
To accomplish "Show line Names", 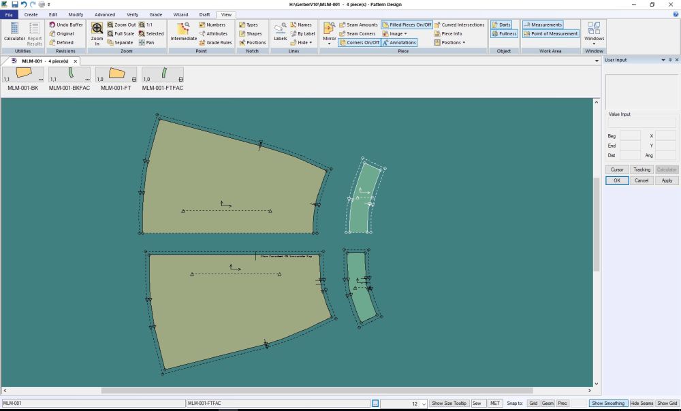I will (300, 24).
